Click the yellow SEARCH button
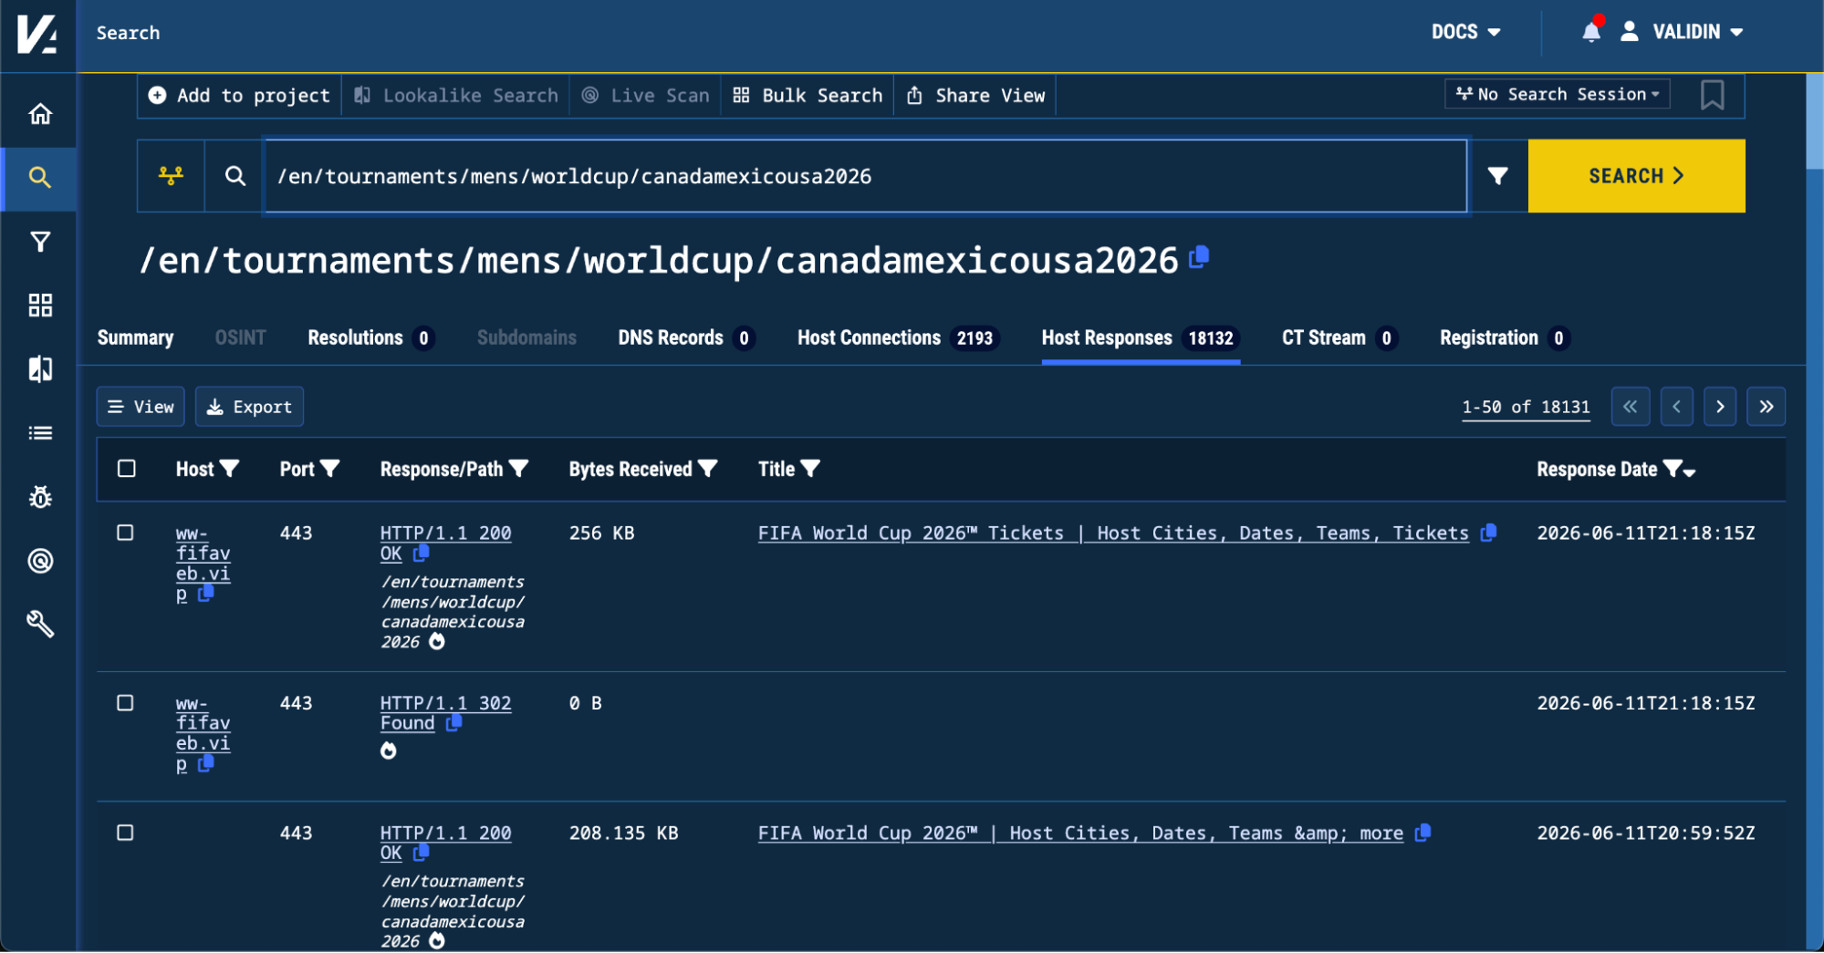This screenshot has height=953, width=1824. click(x=1637, y=176)
